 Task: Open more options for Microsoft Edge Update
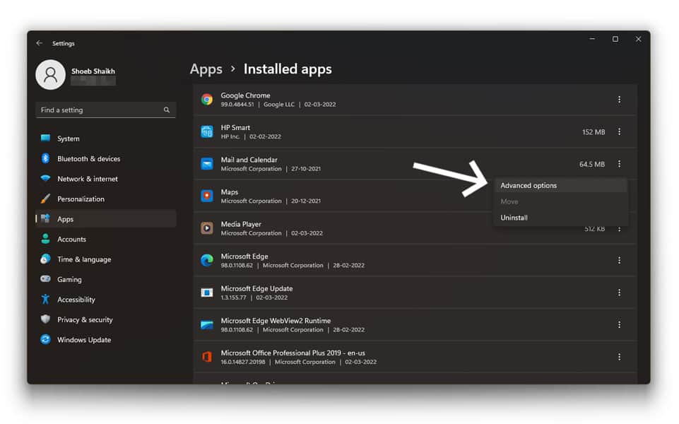coord(619,293)
